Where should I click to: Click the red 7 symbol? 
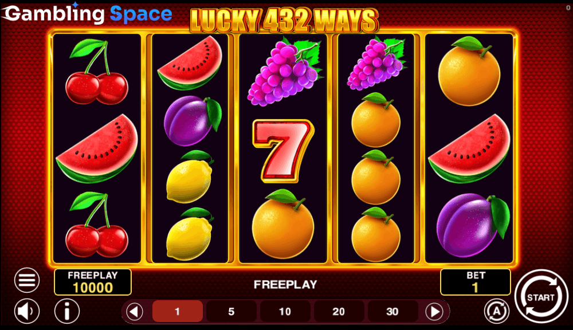click(x=283, y=151)
